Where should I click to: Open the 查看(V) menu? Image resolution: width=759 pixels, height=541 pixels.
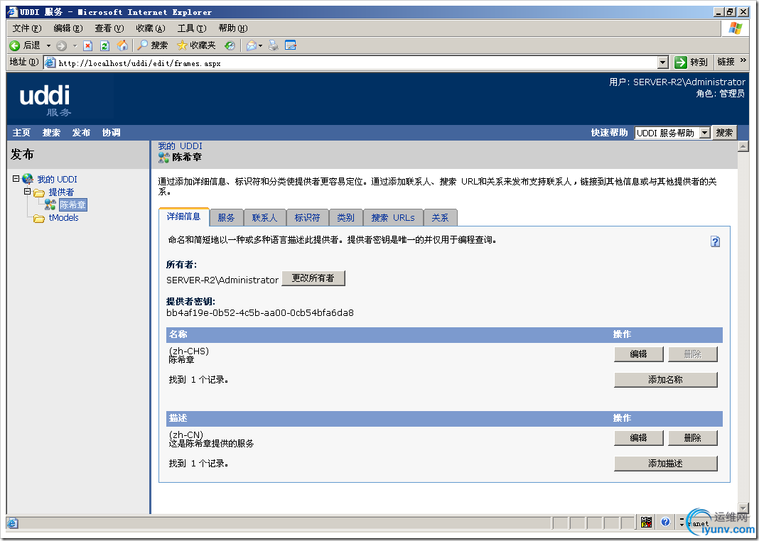coord(109,28)
